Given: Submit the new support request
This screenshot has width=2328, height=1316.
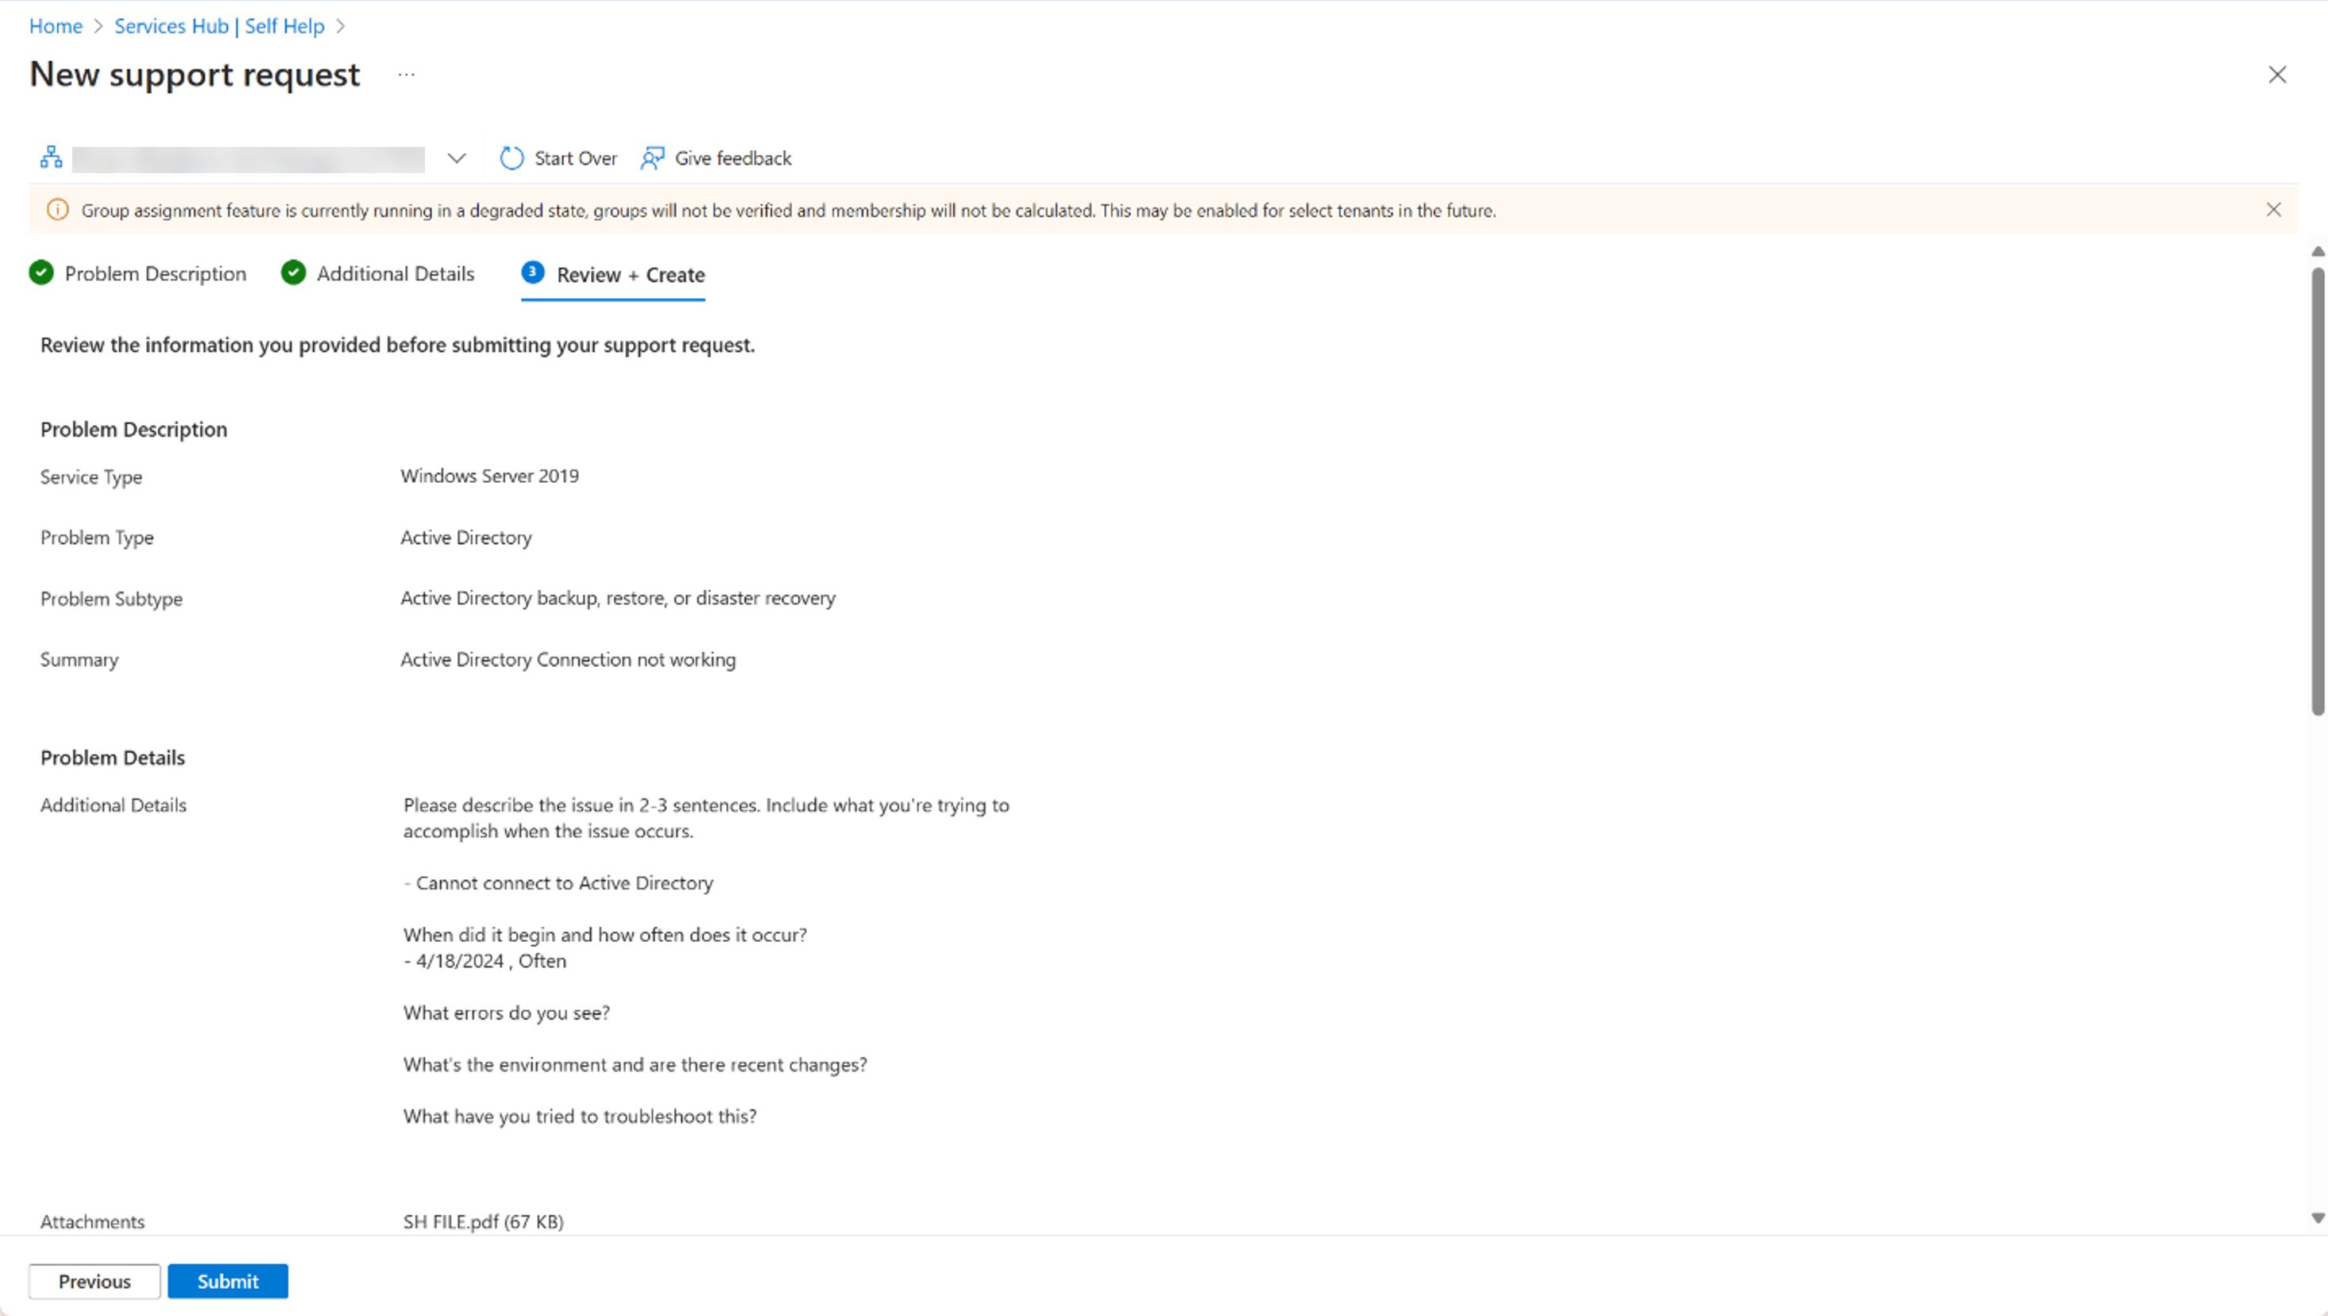Looking at the screenshot, I should [227, 1281].
